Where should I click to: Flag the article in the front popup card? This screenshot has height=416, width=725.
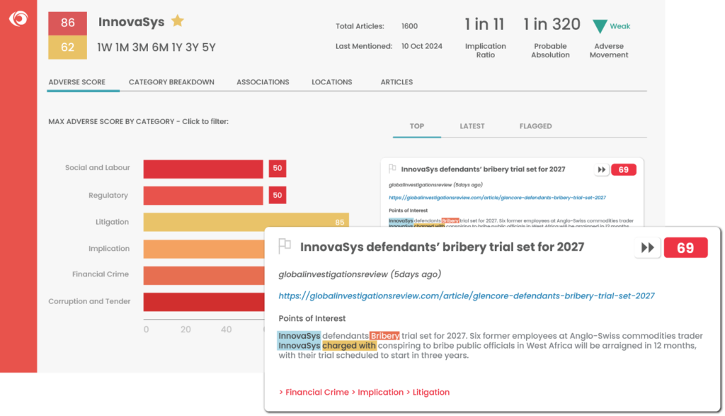(x=285, y=246)
